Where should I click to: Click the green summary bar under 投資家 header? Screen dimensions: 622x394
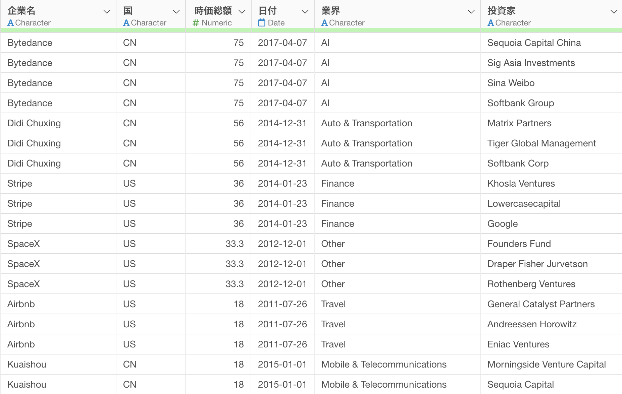pos(552,30)
